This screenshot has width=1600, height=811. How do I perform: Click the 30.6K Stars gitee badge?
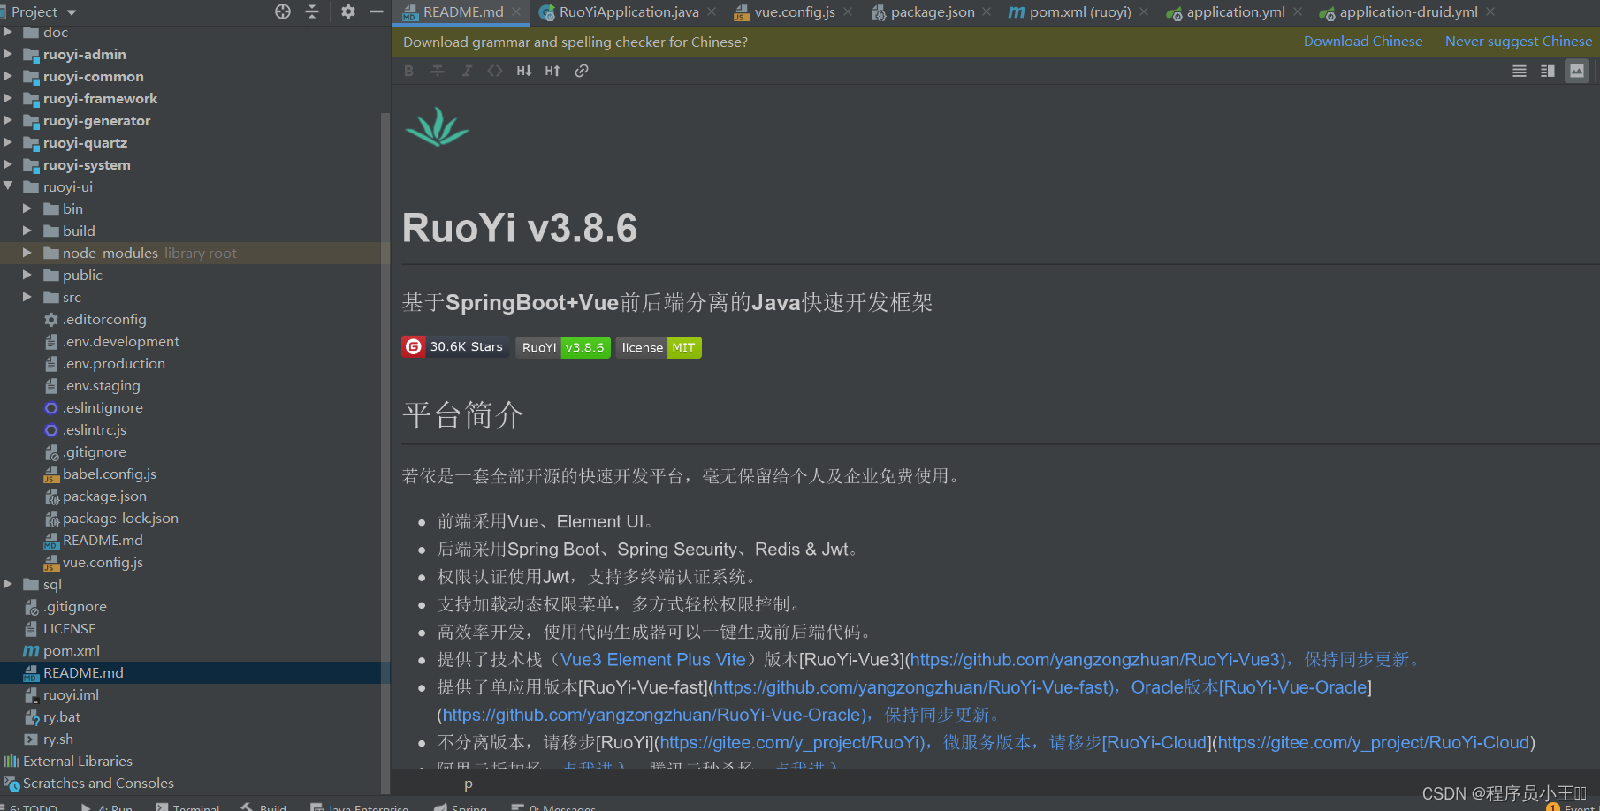coord(454,347)
